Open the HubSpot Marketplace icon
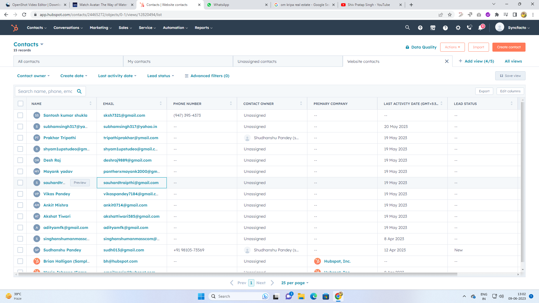Viewport: 539px width, 303px height. (433, 27)
